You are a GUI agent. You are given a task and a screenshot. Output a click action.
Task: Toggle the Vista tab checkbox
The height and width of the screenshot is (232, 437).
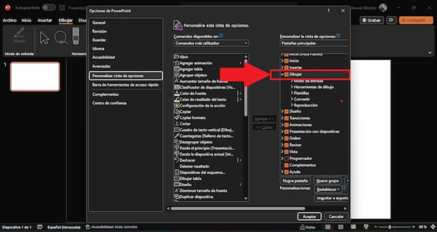[286, 152]
